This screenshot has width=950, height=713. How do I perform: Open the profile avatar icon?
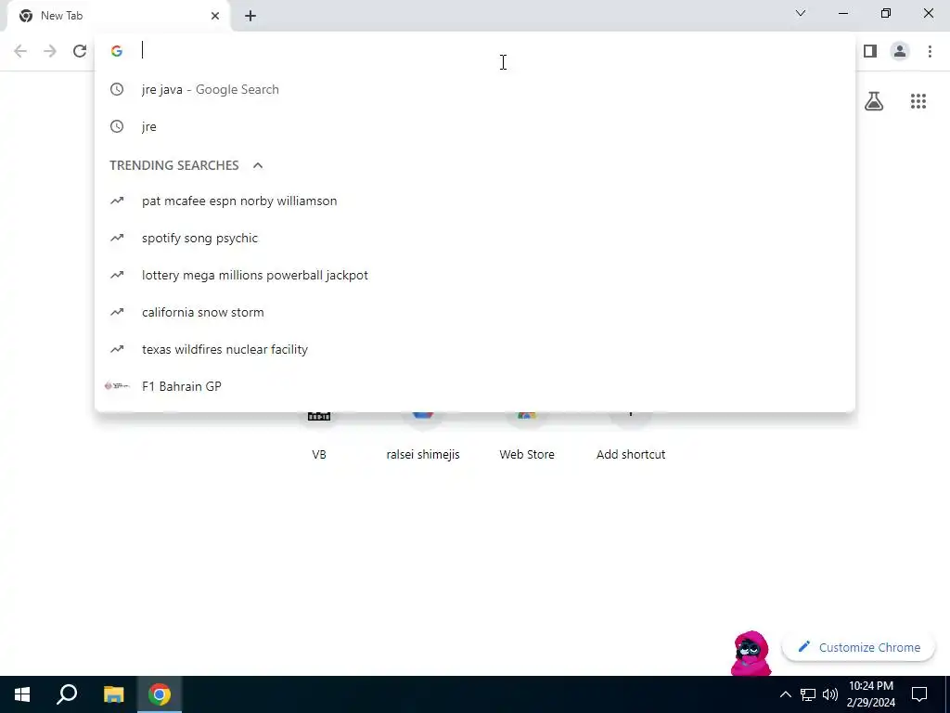point(900,52)
